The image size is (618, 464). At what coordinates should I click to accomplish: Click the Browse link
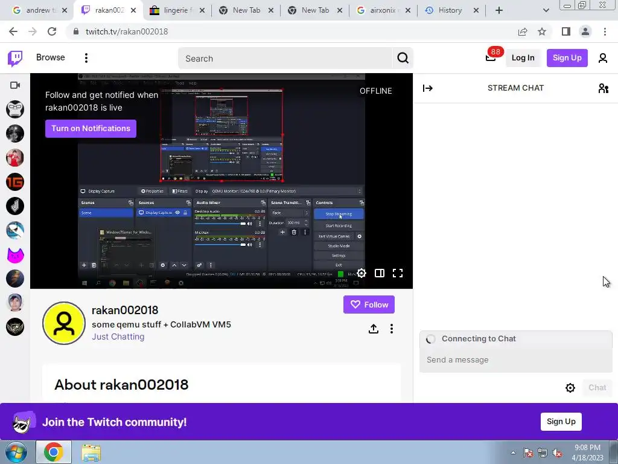pos(51,57)
